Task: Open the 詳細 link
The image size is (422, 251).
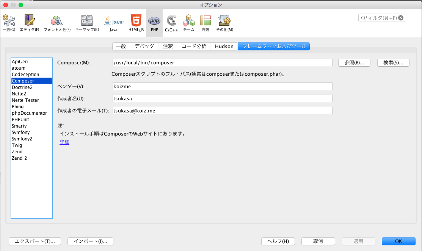Action: point(64,142)
